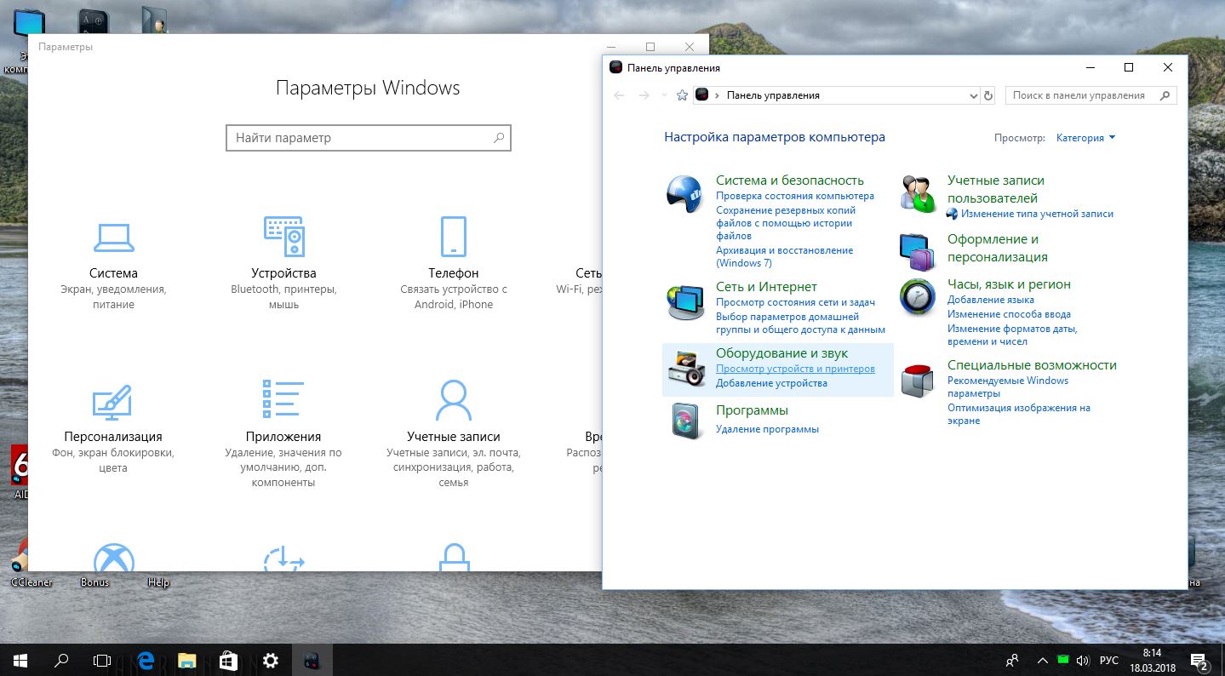Refresh the Control Panel address bar
The height and width of the screenshot is (676, 1225).
[x=988, y=96]
